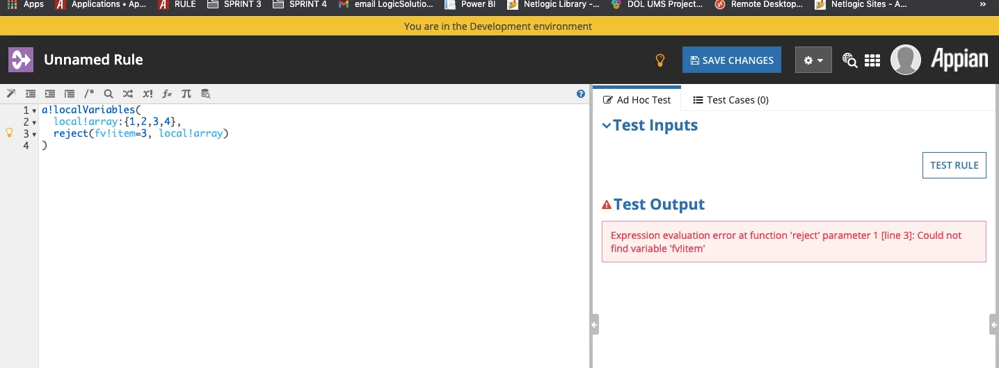Open the DOL UMS Project bookmark
The height and width of the screenshot is (368, 999).
pyautogui.click(x=657, y=4)
